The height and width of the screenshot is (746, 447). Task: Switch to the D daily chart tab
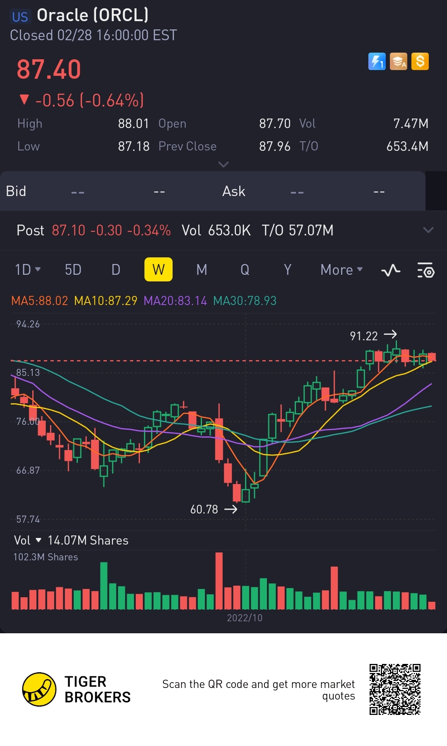point(116,270)
